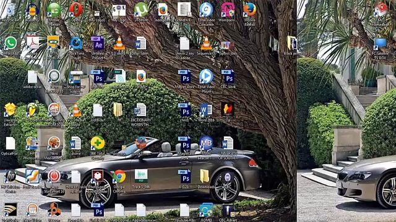The image size is (396, 222).
Task: Launch PC Satellite TV BOX shortcut
Action: pos(380,44)
